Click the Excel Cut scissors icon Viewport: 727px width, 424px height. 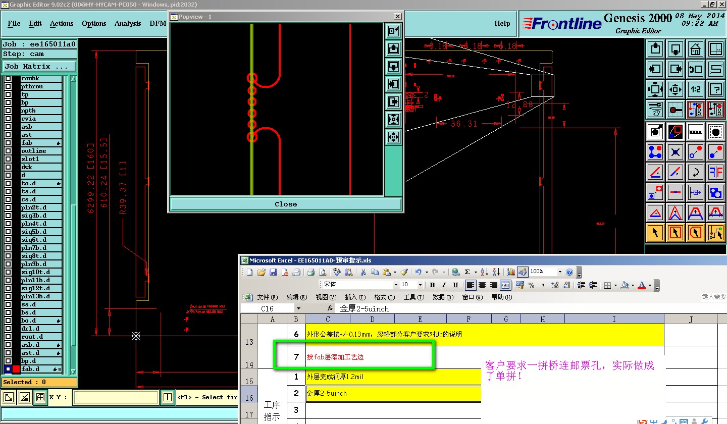click(362, 272)
